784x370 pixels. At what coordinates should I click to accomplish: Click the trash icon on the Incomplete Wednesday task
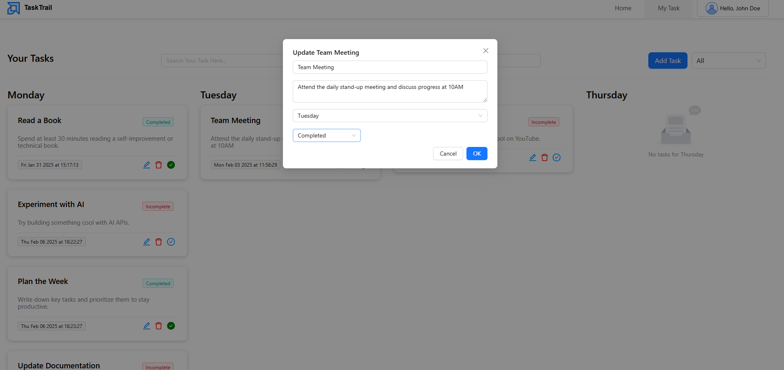[x=544, y=157]
